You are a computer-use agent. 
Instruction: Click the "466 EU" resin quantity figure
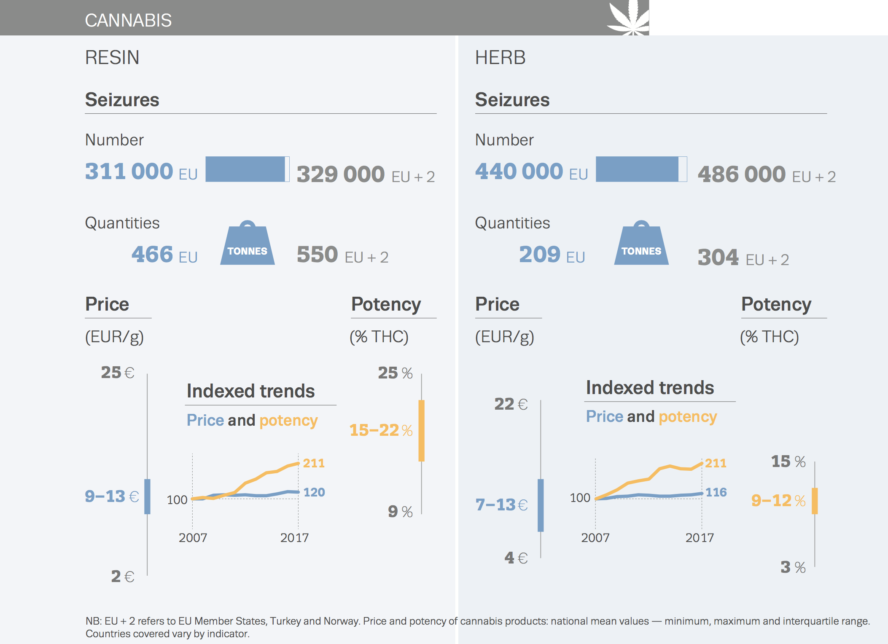coord(164,255)
